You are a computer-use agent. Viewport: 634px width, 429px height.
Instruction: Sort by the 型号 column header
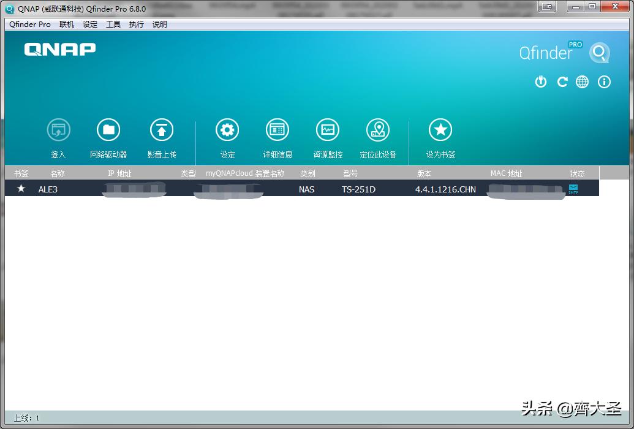(x=350, y=173)
